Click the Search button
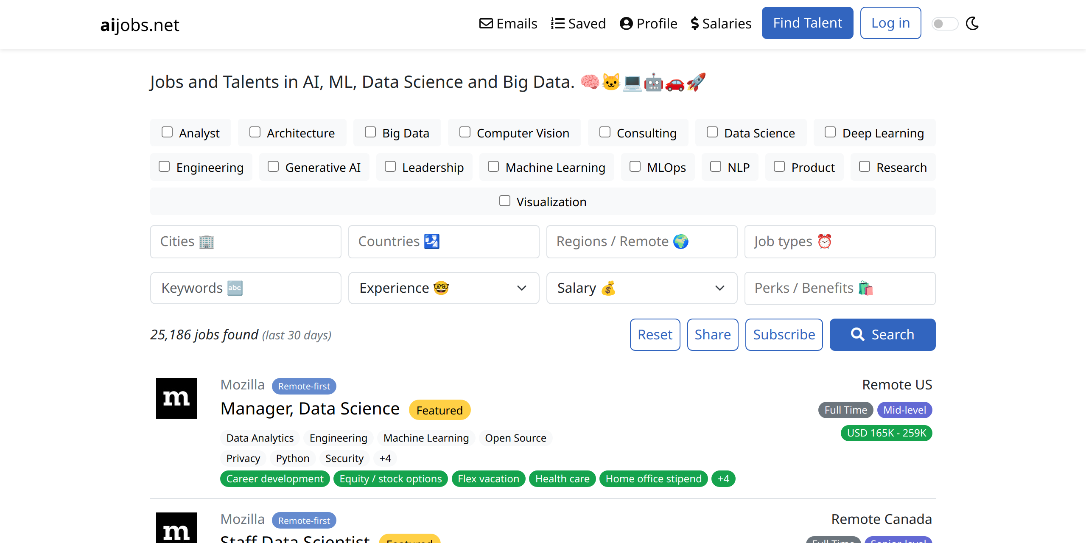 pyautogui.click(x=882, y=334)
